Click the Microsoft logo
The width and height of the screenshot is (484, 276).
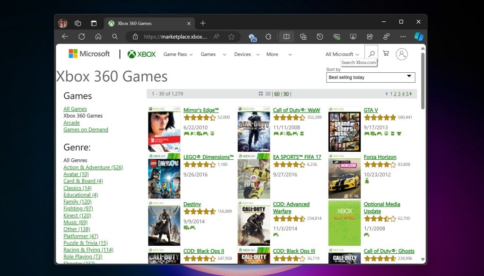89,54
